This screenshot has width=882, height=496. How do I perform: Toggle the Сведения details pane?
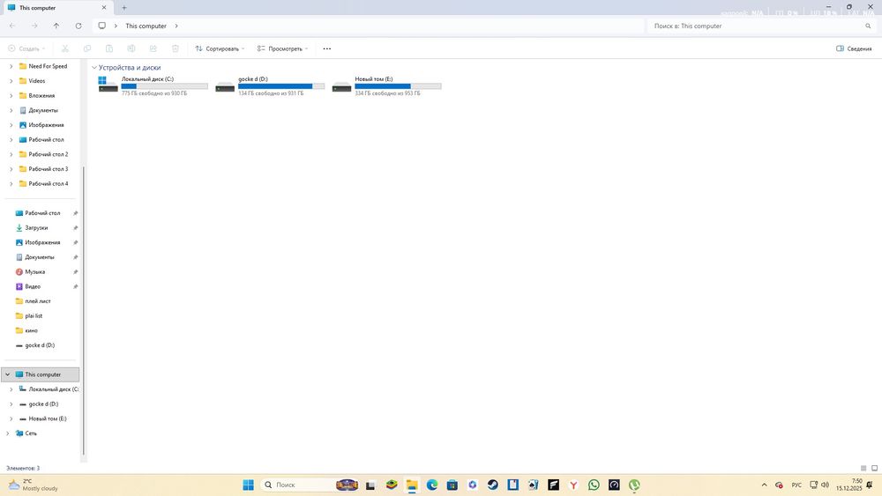(x=854, y=48)
